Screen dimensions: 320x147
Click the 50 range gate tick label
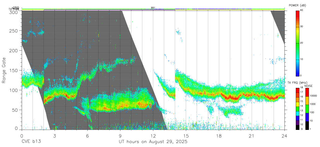tap(15, 110)
